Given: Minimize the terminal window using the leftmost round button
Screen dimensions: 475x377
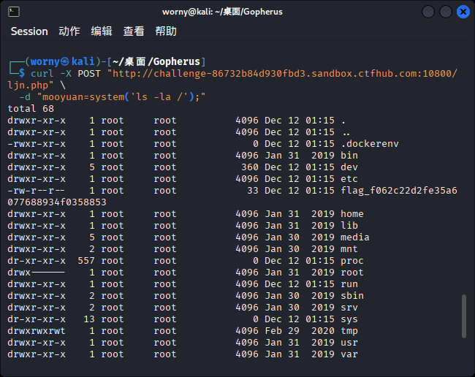Looking at the screenshot, I should pos(428,12).
